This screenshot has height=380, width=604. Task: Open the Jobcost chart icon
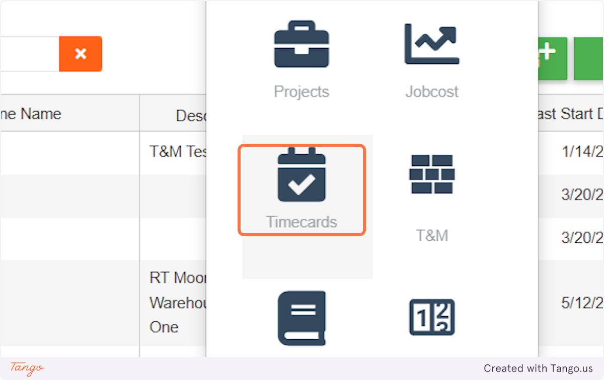(x=431, y=44)
